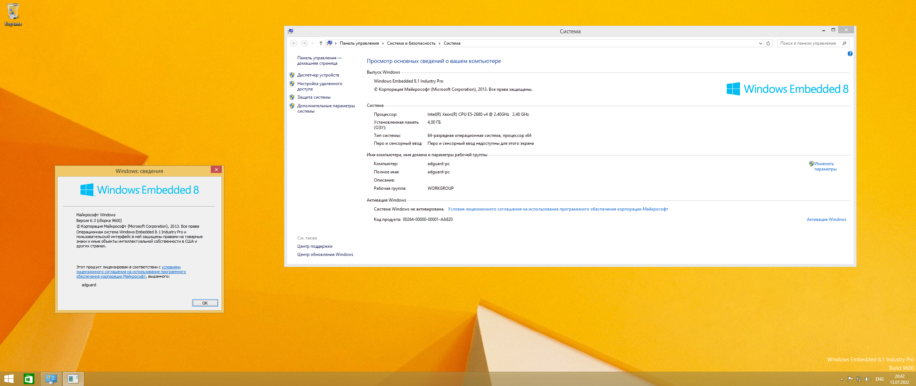
Task: Click the network tray icon
Action: pos(859,379)
